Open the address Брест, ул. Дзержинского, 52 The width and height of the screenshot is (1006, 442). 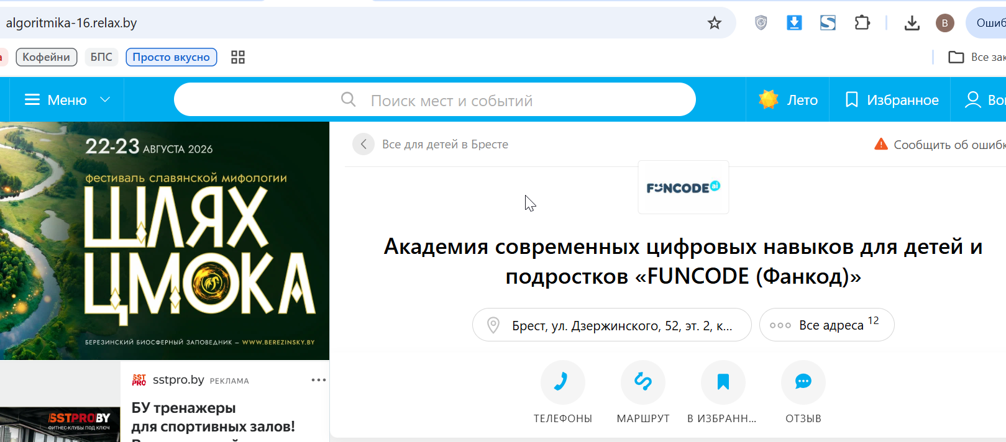(x=612, y=325)
